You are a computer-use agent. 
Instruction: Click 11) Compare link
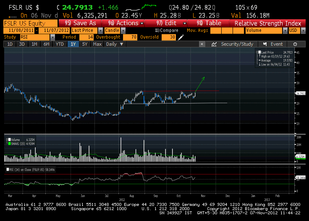(x=167, y=31)
